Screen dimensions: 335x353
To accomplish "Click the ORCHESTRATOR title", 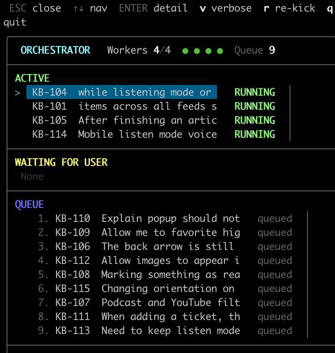I will 55,50.
